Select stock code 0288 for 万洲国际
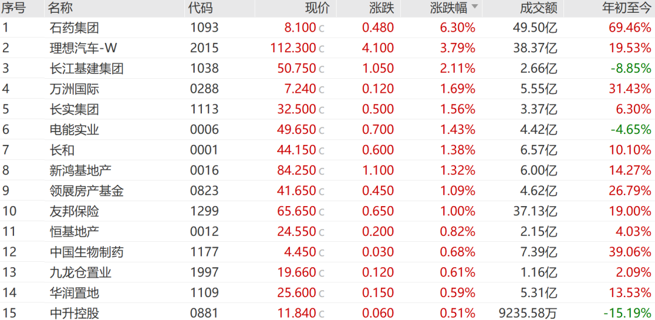 pos(204,89)
